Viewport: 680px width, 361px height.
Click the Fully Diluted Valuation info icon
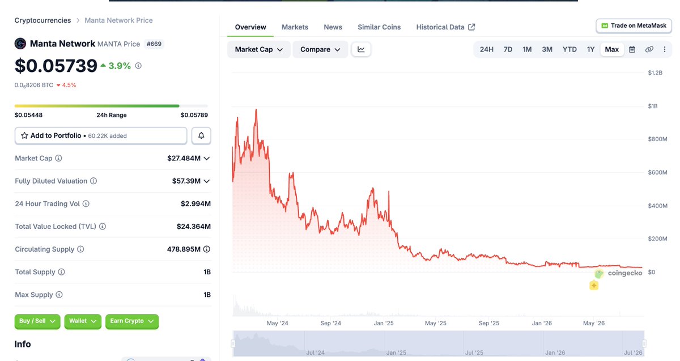pyautogui.click(x=93, y=181)
